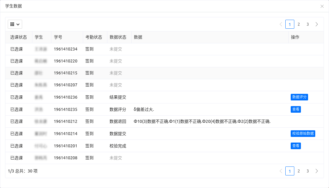Click the bottom pagination next-page arrow
Screen dimensions: 329x188
coord(317,171)
